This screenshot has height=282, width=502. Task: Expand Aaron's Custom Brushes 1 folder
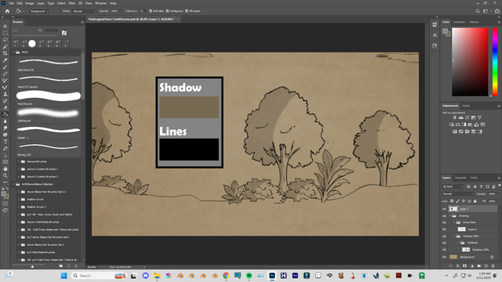[x=19, y=169]
